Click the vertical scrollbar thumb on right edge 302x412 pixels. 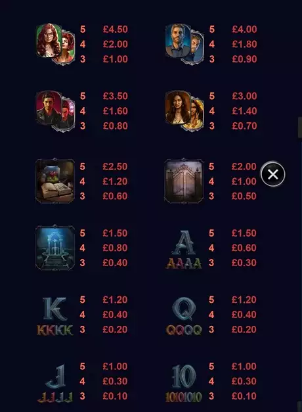(300, 127)
